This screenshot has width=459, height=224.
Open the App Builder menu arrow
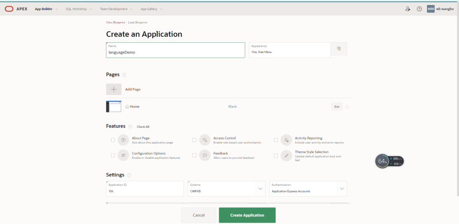tap(56, 9)
